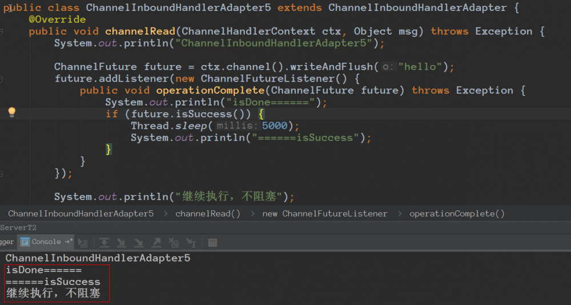This screenshot has height=305, width=571.
Task: Click ChannelFutureListener in addListener call
Action: [268, 79]
